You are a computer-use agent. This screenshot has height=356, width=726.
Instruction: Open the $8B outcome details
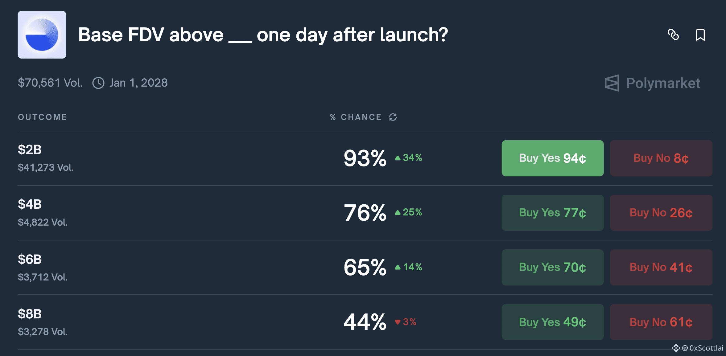click(x=365, y=322)
